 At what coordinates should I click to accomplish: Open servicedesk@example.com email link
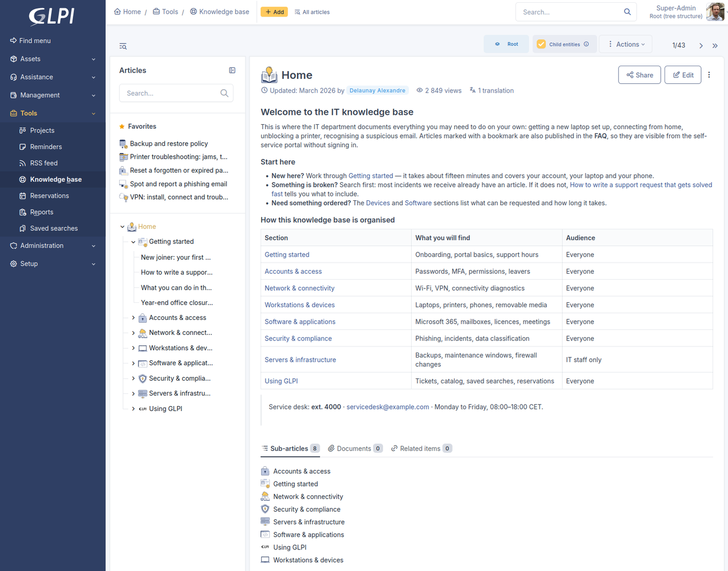pyautogui.click(x=387, y=407)
